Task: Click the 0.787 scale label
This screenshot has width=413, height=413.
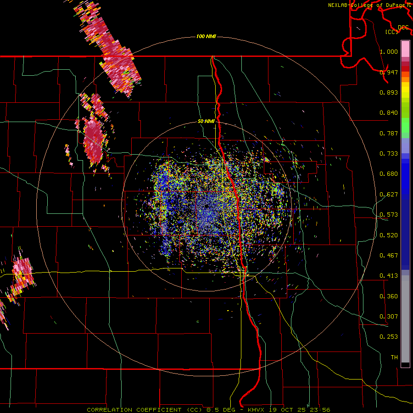Action: (x=389, y=133)
